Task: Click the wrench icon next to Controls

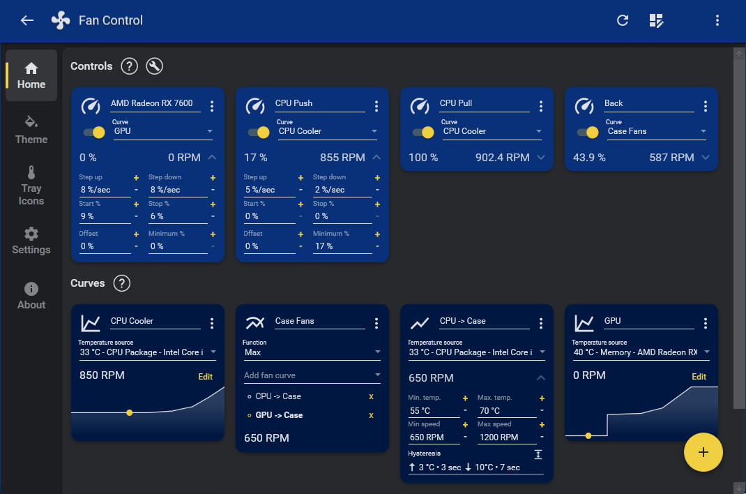Action: click(154, 66)
